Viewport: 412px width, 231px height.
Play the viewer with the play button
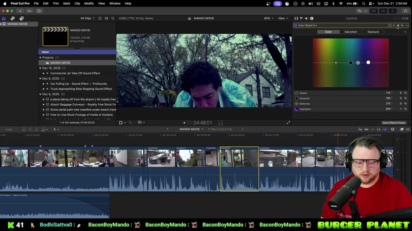184,123
